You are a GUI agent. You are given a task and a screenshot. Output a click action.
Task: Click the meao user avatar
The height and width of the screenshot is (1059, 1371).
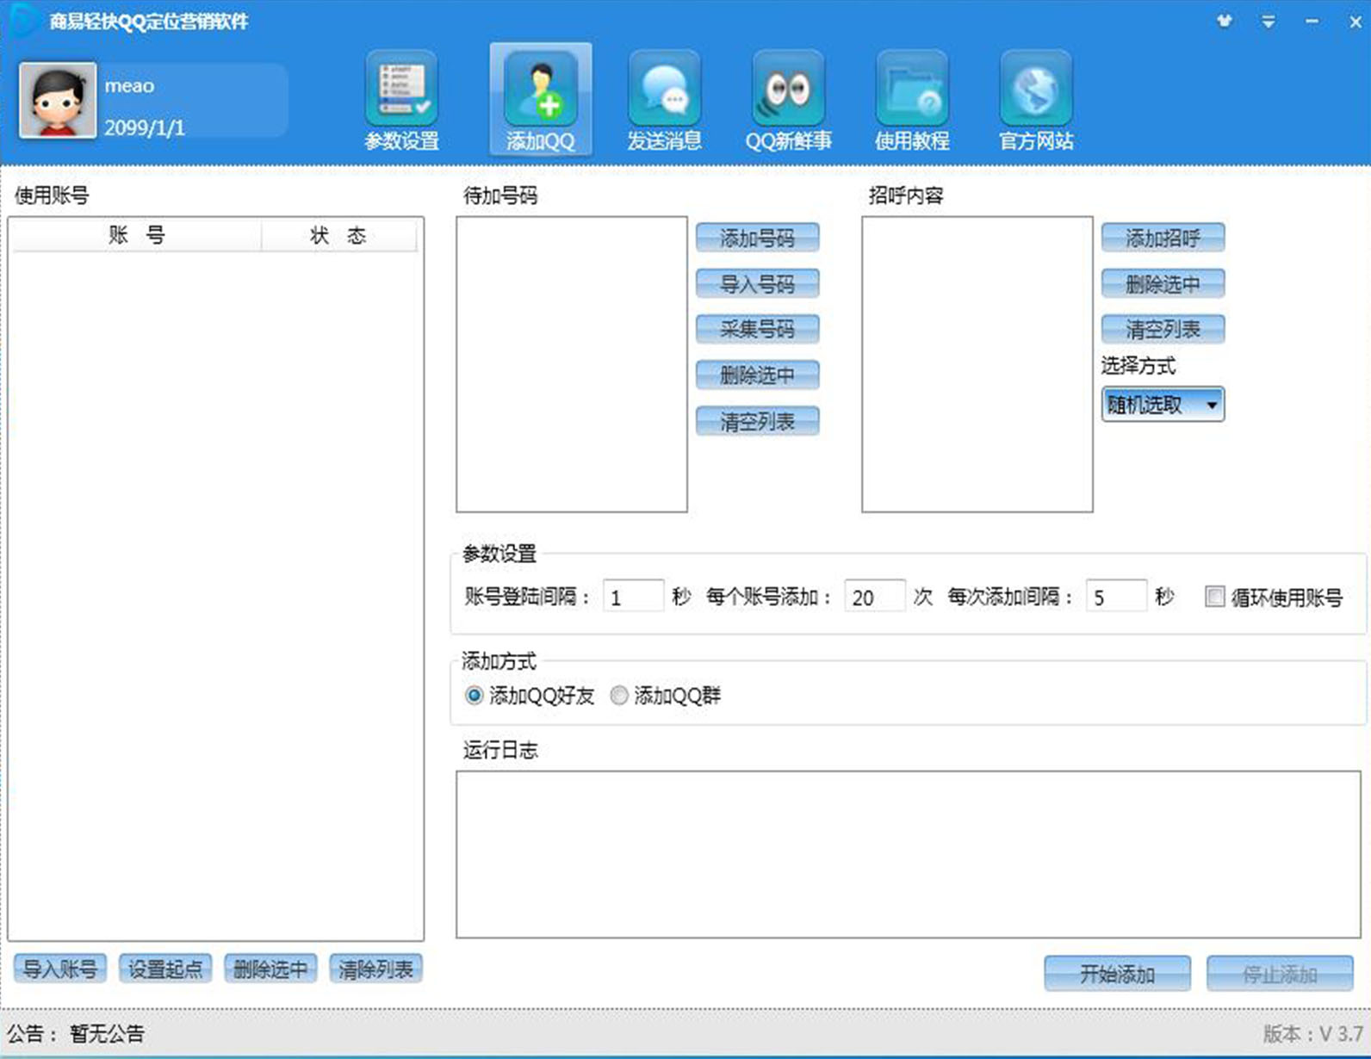coord(58,100)
